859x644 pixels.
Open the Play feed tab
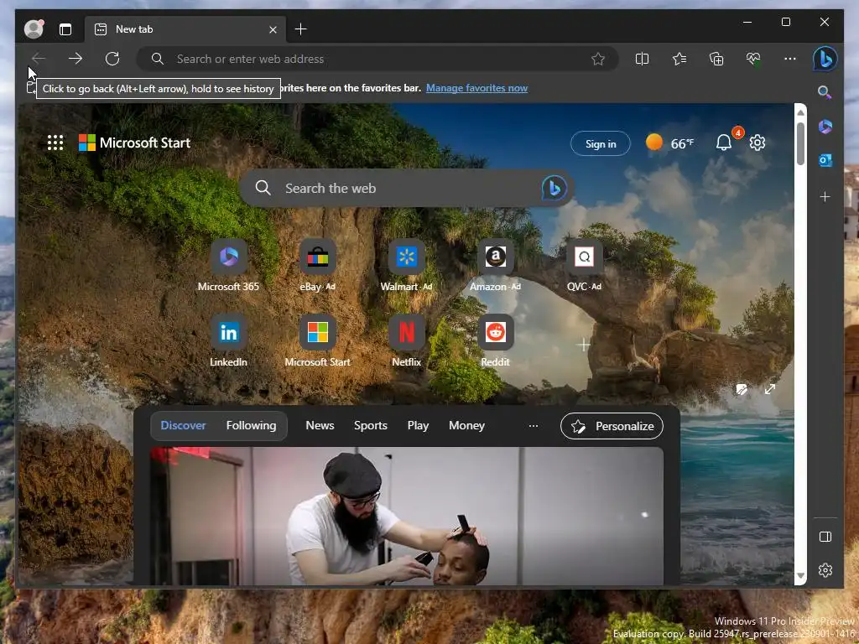[x=418, y=425]
